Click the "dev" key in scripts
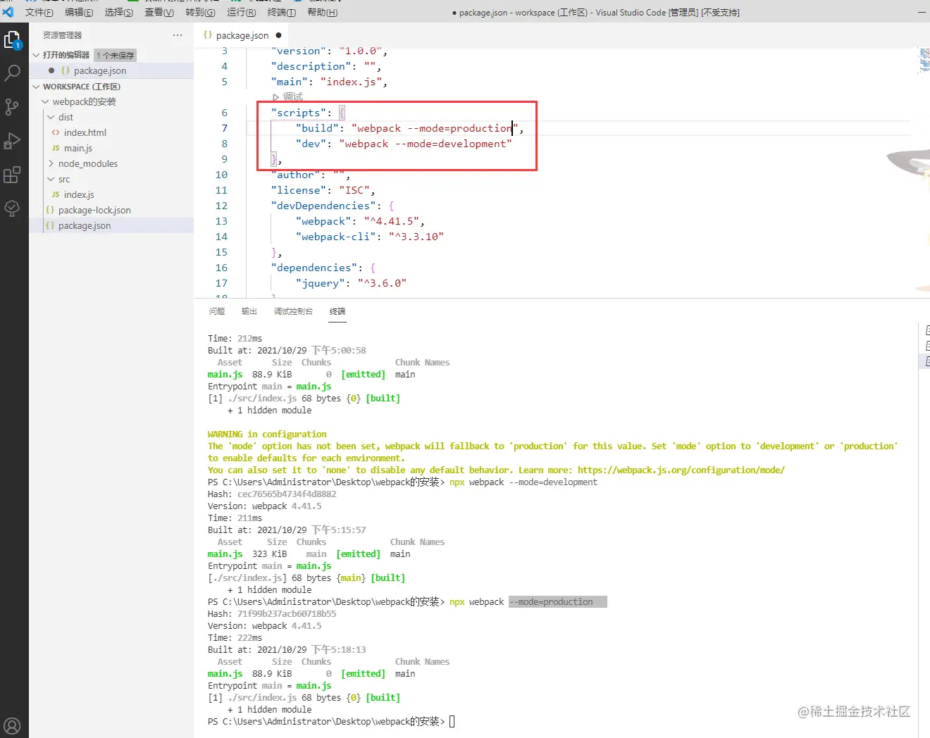 coord(311,144)
